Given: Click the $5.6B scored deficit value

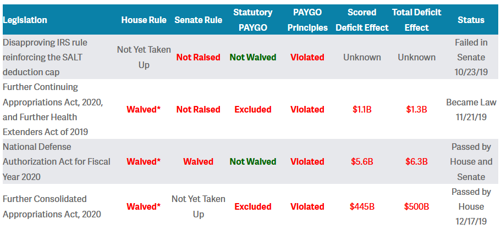Looking at the screenshot, I should (362, 161).
